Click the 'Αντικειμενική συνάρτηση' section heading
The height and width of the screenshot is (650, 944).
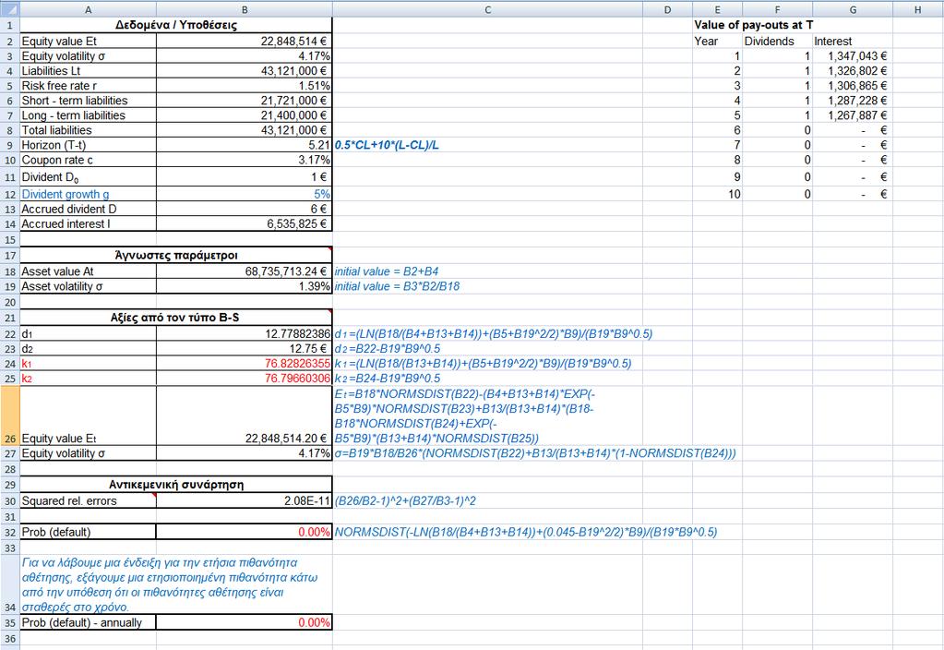176,485
